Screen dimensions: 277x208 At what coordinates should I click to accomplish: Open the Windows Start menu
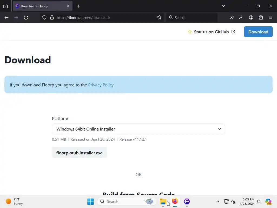[90, 201]
